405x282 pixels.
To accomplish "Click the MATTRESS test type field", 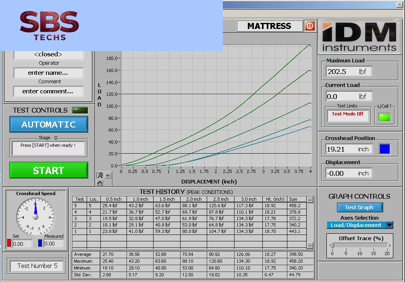I will point(270,26).
